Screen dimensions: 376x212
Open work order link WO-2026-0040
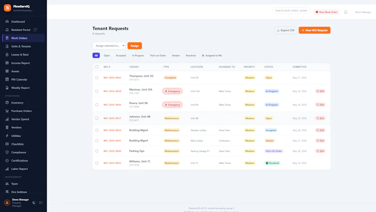(x=112, y=151)
